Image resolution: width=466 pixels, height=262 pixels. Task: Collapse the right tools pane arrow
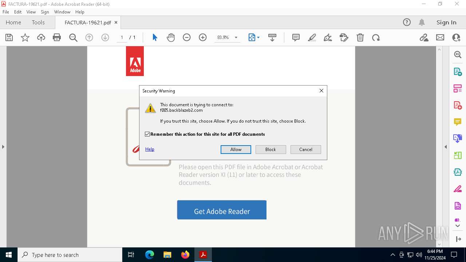[x=446, y=147]
